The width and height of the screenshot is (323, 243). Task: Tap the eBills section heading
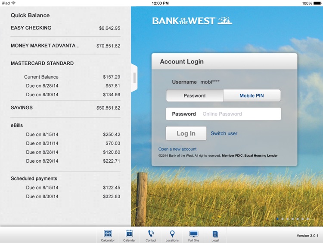tap(17, 125)
